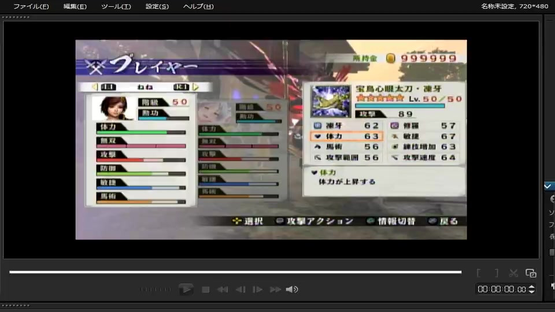The height and width of the screenshot is (312, 555).
Task: Click the weapon level Lv. 50/50
Action: pyautogui.click(x=435, y=99)
